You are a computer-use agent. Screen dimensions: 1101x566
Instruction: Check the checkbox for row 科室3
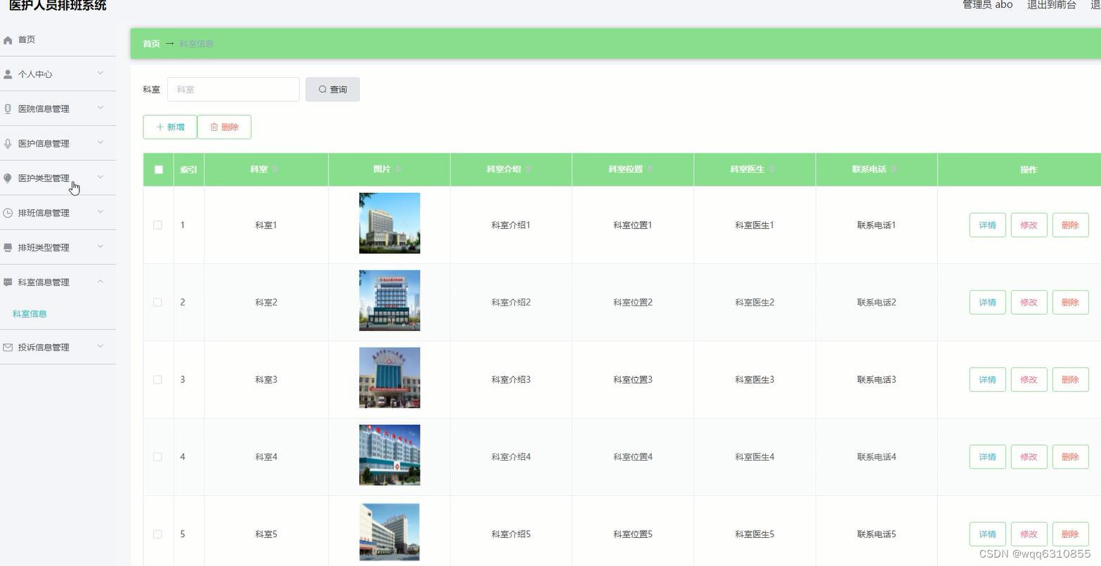pyautogui.click(x=157, y=380)
